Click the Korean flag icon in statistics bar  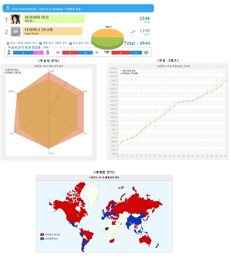click(x=107, y=52)
